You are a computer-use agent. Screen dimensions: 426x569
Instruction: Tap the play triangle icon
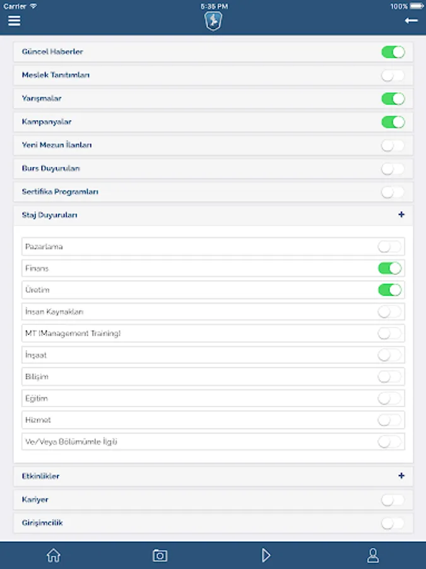point(266,555)
